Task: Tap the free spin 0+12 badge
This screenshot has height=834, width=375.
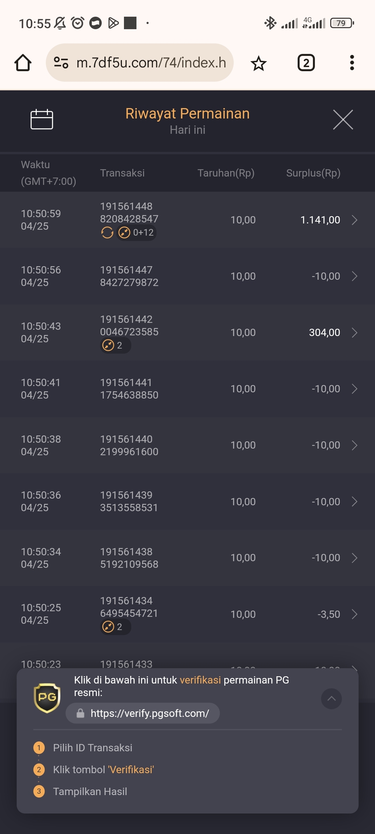Action: 136,232
